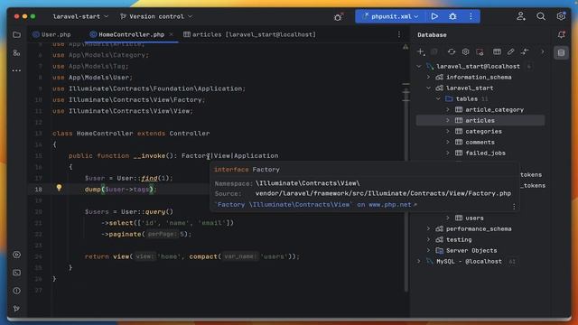
Task: Expand information_schema node
Action: tap(428, 78)
